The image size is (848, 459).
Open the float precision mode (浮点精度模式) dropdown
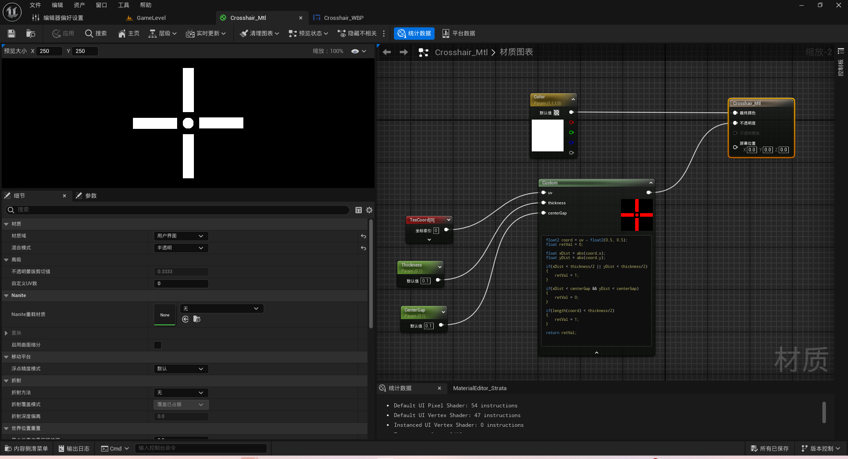pyautogui.click(x=181, y=369)
